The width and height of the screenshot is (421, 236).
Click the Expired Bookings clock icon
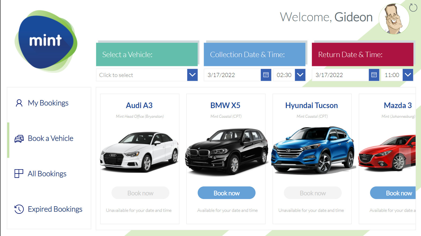tap(19, 209)
